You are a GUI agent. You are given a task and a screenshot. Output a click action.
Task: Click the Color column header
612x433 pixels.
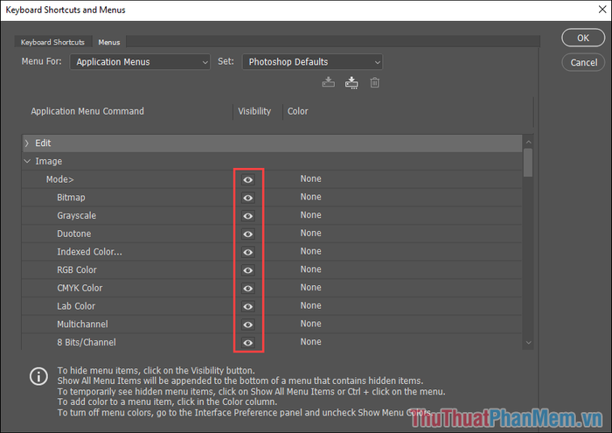(x=298, y=111)
